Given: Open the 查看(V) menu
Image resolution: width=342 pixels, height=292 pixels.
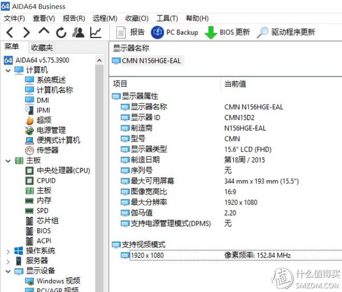Looking at the screenshot, I should [x=44, y=18].
